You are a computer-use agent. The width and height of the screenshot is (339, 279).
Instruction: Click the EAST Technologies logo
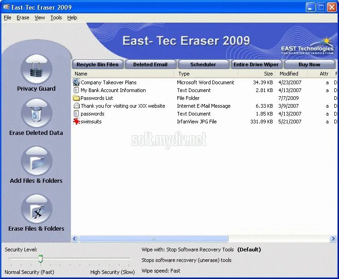pos(307,46)
